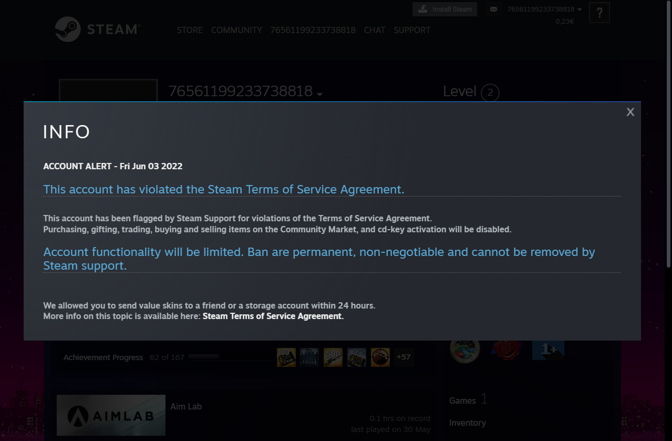Click the Install Steam button
The height and width of the screenshot is (441, 672).
[x=444, y=9]
